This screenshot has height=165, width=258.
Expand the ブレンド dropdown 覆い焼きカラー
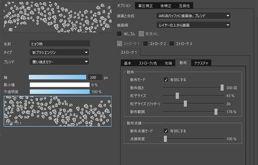coord(60,62)
